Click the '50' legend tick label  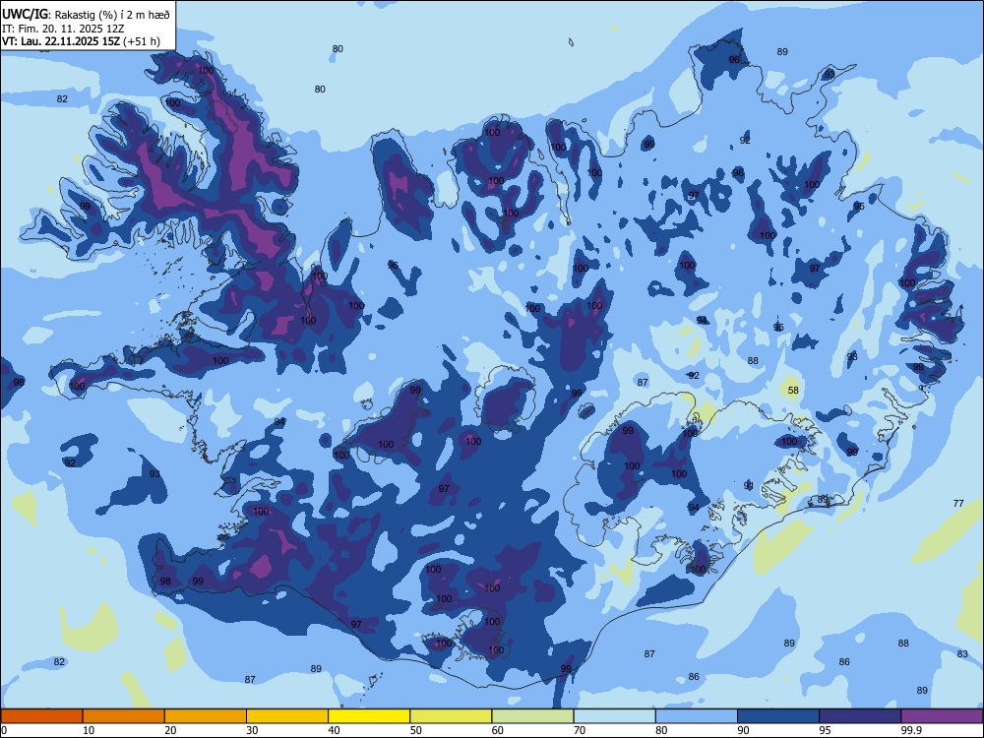pyautogui.click(x=415, y=730)
